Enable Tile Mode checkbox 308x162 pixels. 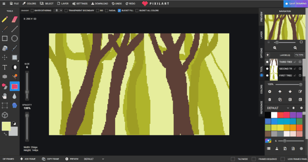pos(233,159)
